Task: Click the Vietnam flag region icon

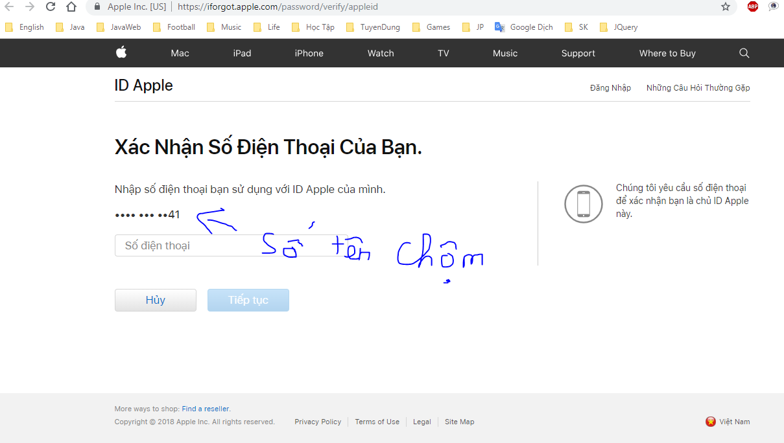Action: coord(711,421)
